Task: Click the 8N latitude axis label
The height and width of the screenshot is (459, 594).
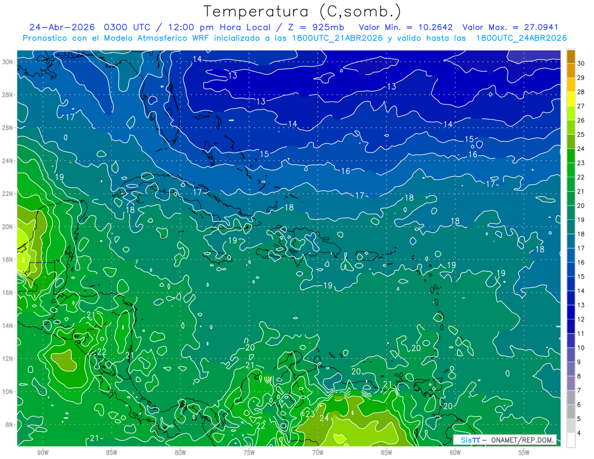Action: point(9,424)
